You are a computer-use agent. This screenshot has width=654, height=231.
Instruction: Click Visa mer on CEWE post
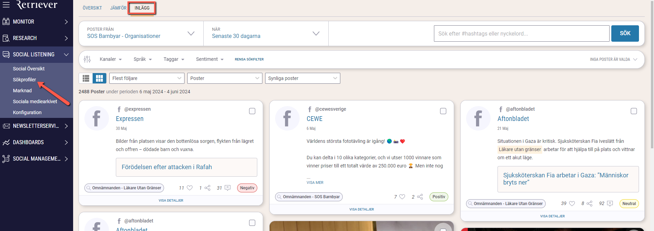click(315, 182)
